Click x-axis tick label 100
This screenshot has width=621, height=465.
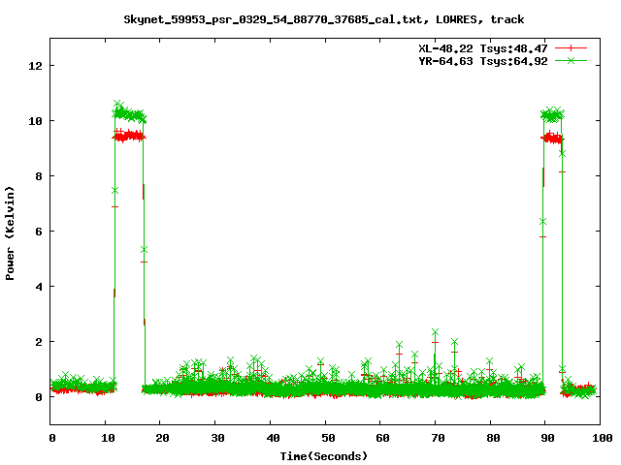click(602, 438)
